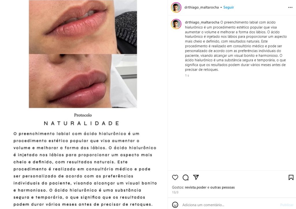Open comments with the speech bubble icon
The height and width of the screenshot is (209, 296).
(x=186, y=177)
